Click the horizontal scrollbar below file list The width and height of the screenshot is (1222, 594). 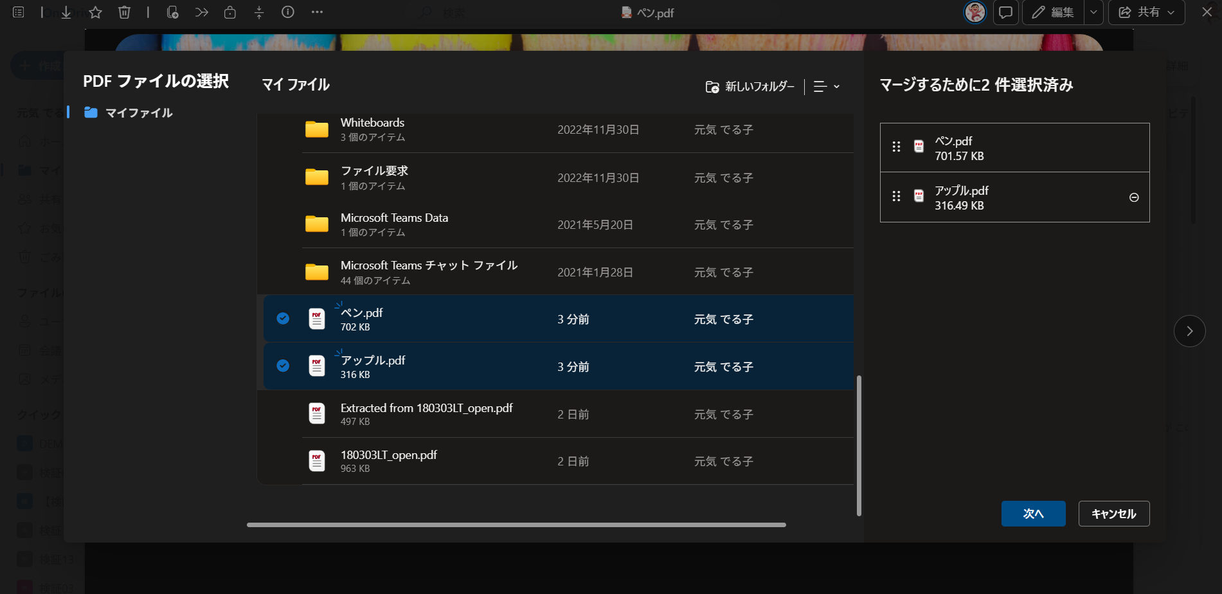click(x=516, y=525)
